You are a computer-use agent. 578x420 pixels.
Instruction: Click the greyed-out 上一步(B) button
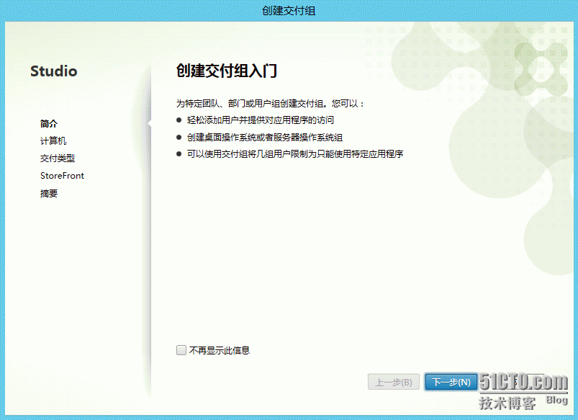click(x=393, y=382)
